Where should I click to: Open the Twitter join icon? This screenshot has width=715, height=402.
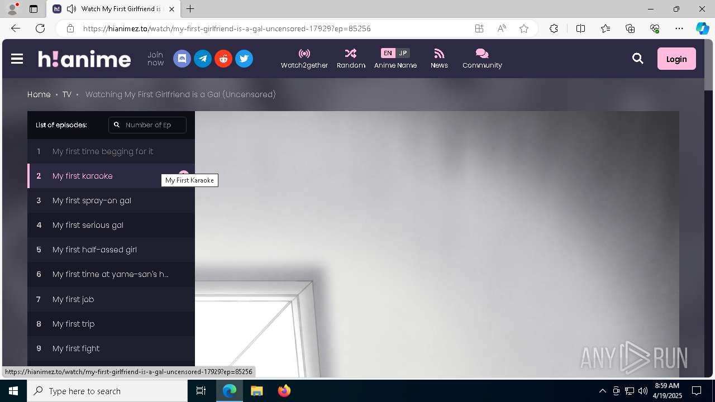[x=244, y=59]
